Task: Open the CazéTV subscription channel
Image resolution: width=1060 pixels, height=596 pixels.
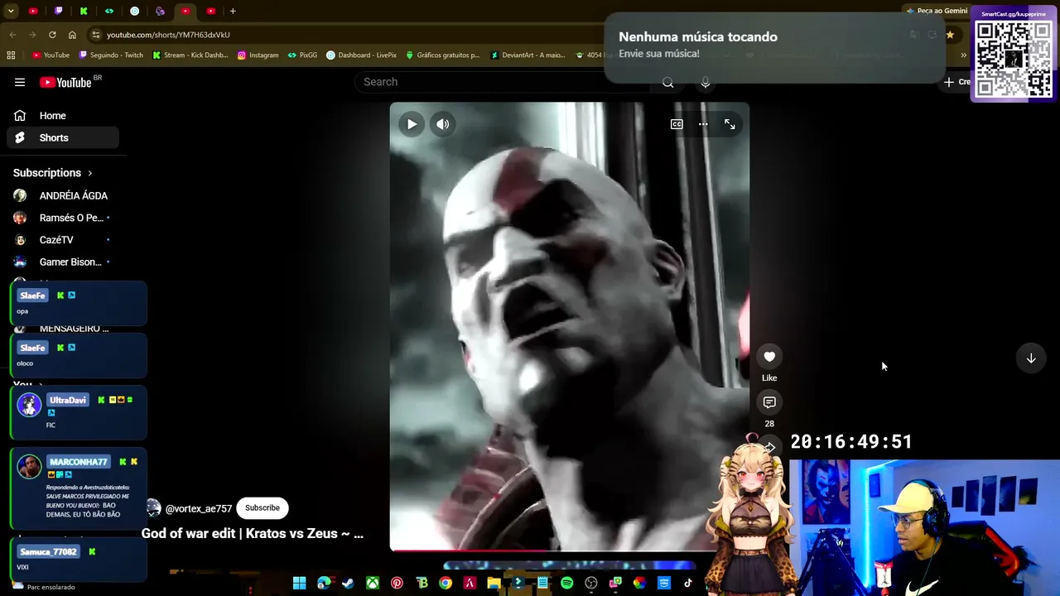Action: pos(63,240)
